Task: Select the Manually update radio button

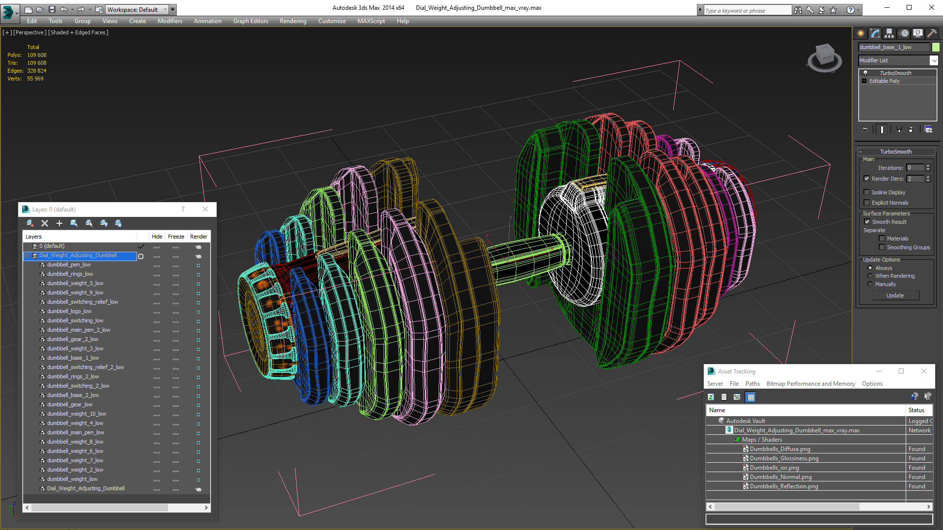Action: [x=870, y=284]
